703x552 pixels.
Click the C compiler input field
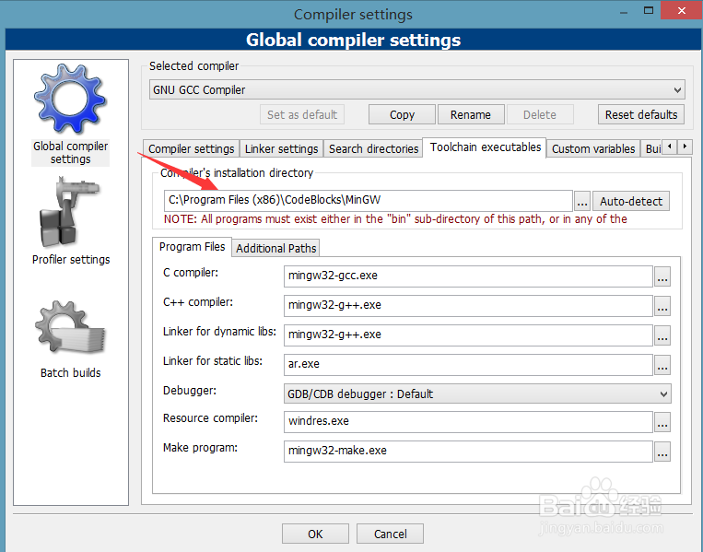[x=468, y=276]
